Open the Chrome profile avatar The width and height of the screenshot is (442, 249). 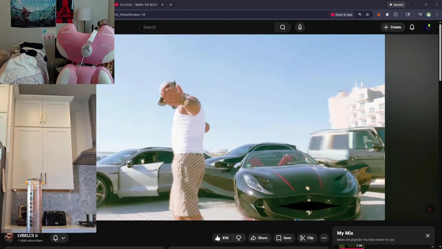[x=429, y=15]
